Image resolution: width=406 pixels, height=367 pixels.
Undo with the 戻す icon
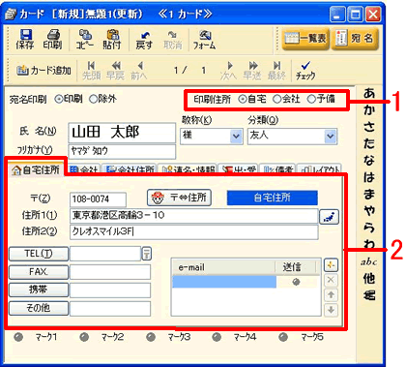[x=144, y=40]
